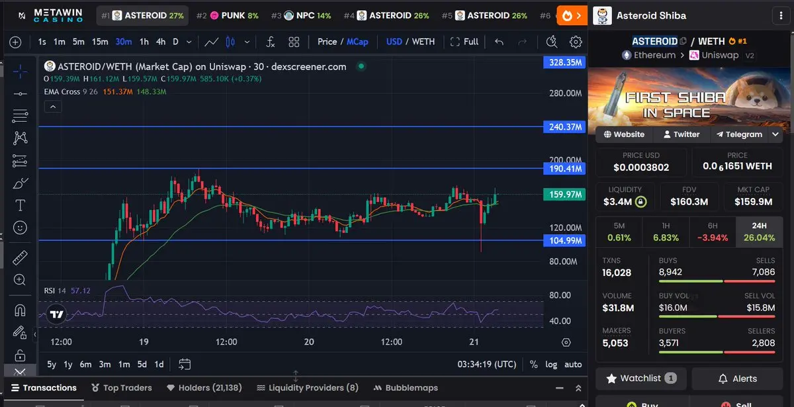This screenshot has width=794, height=407.
Task: Toggle magnet mode for drawings
Action: [20, 310]
